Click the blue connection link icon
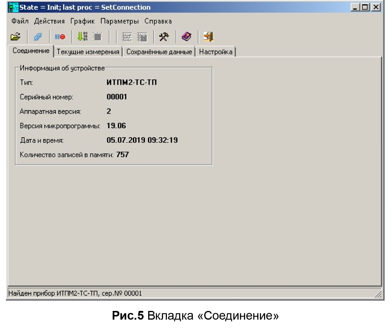 click(38, 37)
